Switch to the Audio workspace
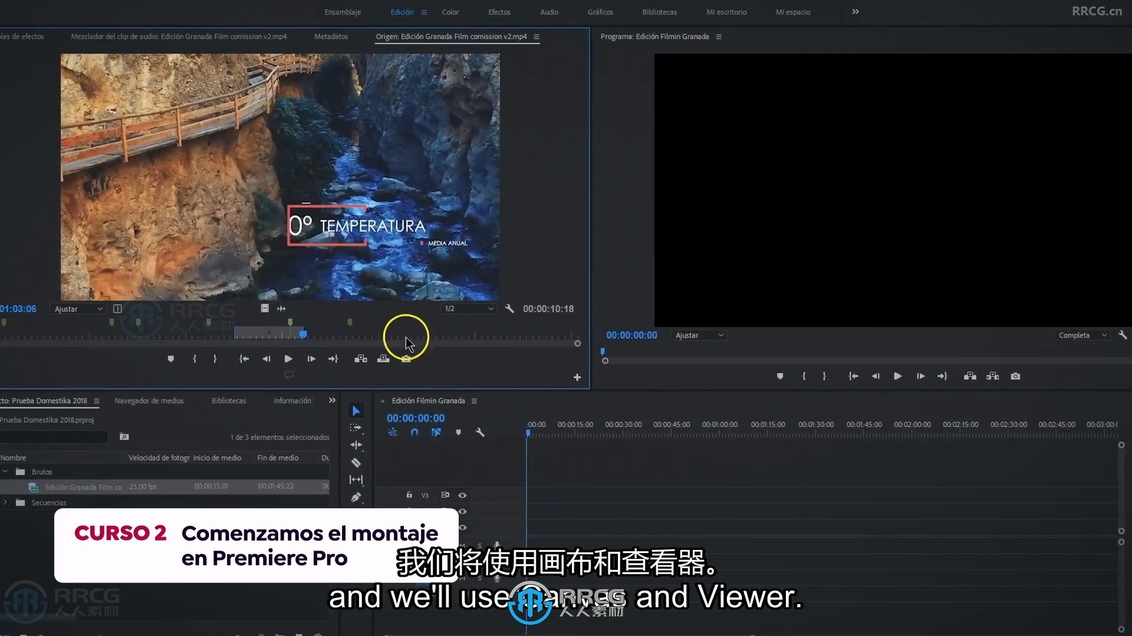 549,12
